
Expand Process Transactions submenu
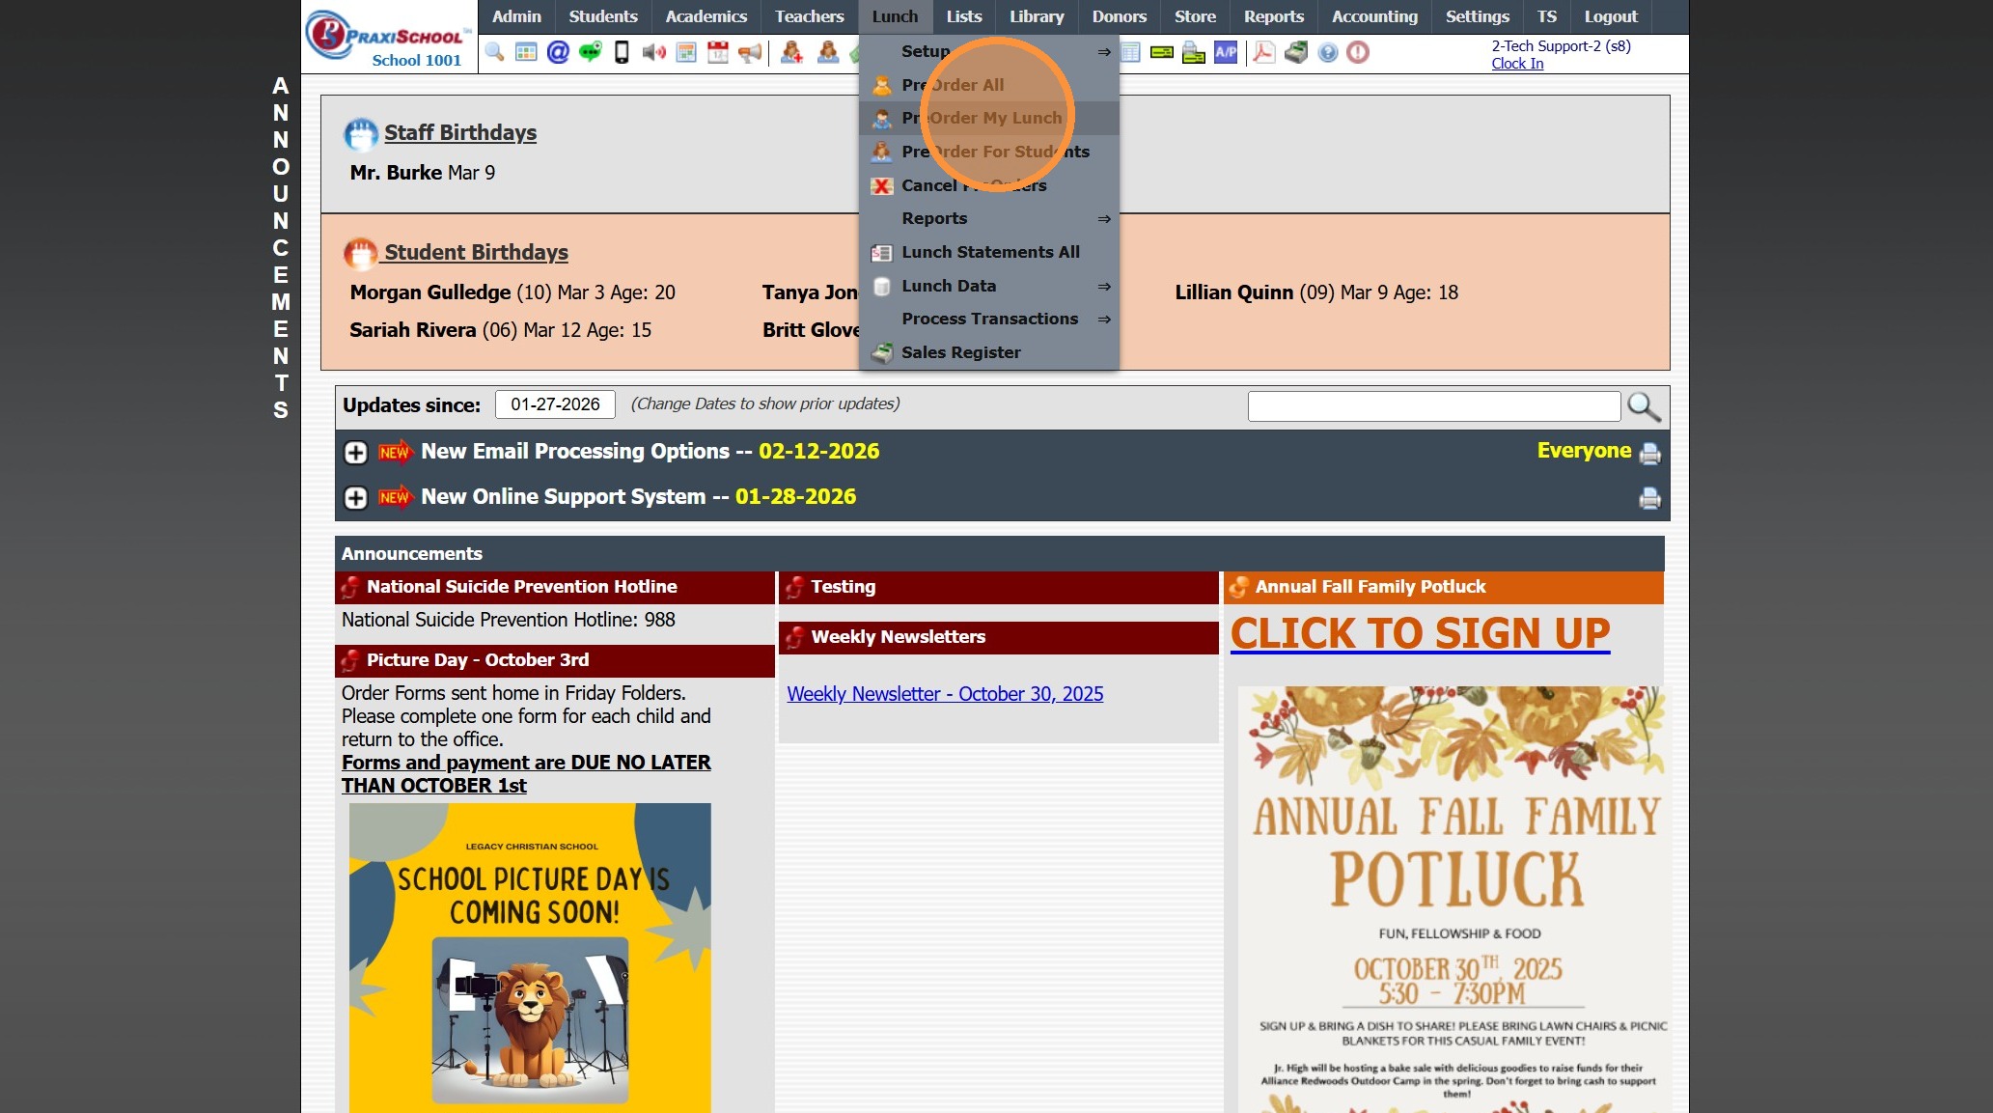[988, 319]
